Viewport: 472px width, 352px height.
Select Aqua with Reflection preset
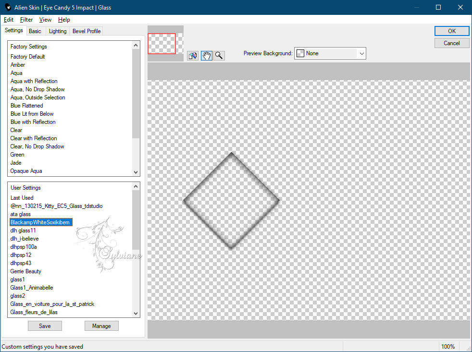pyautogui.click(x=34, y=81)
